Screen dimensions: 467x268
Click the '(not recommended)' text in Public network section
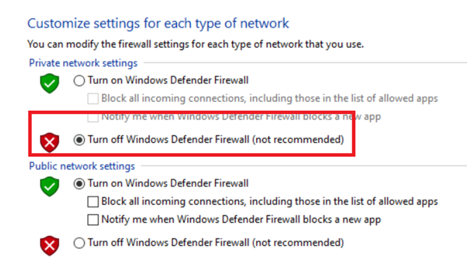298,243
